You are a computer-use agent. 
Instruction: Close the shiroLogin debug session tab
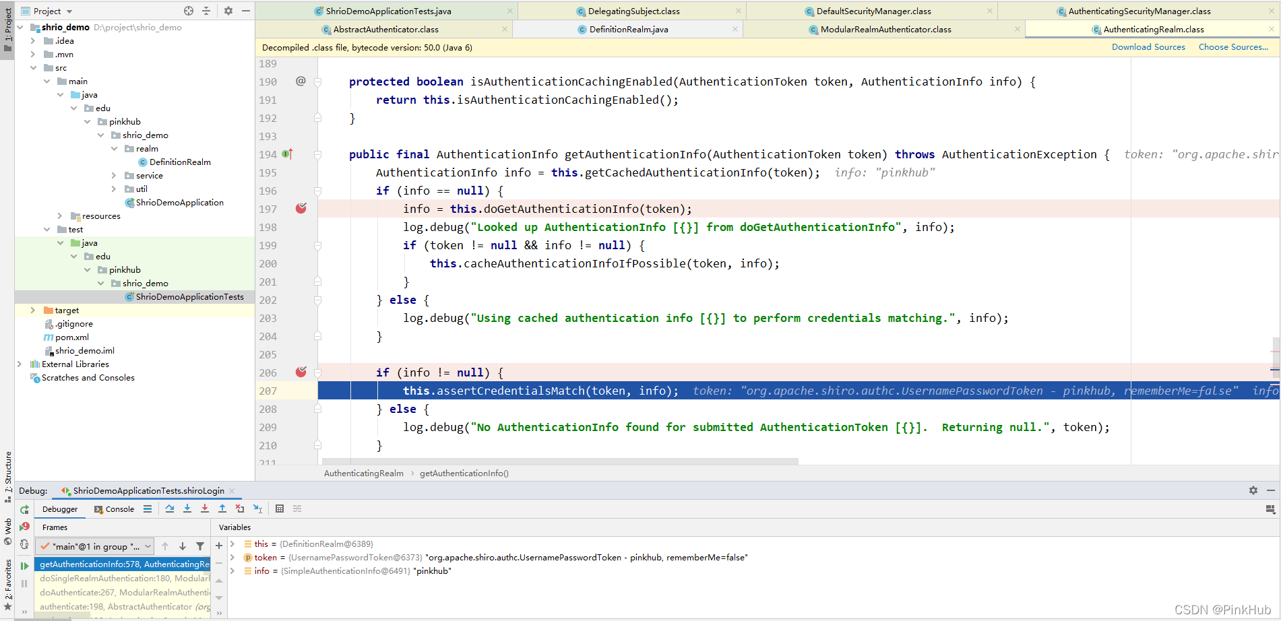232,491
